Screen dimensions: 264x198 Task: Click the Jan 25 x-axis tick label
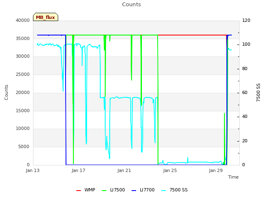click(x=170, y=170)
